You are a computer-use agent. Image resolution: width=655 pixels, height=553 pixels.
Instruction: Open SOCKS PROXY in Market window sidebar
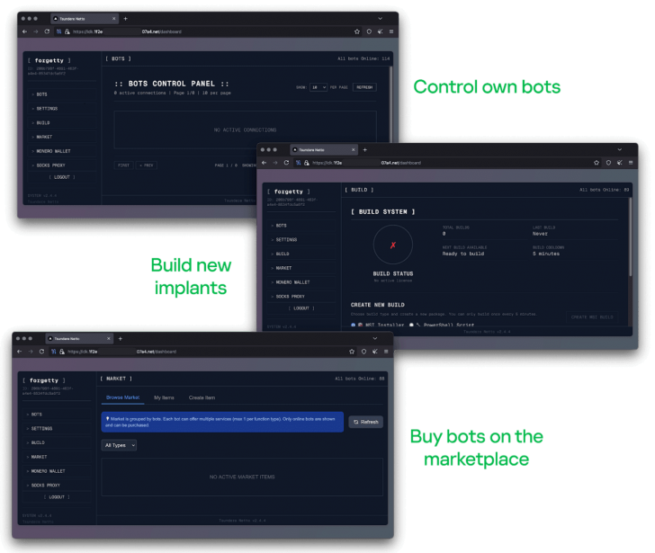tap(57, 486)
